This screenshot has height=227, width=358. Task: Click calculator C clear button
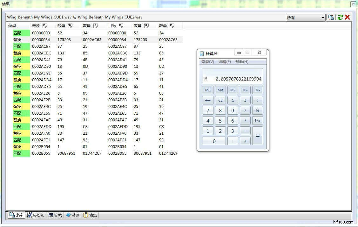233,100
